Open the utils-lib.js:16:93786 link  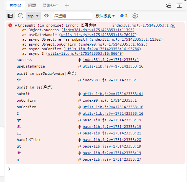[102, 49]
